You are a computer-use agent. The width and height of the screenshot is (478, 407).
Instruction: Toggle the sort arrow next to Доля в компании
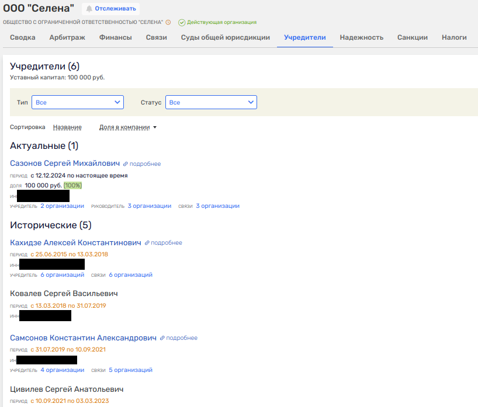(x=155, y=127)
